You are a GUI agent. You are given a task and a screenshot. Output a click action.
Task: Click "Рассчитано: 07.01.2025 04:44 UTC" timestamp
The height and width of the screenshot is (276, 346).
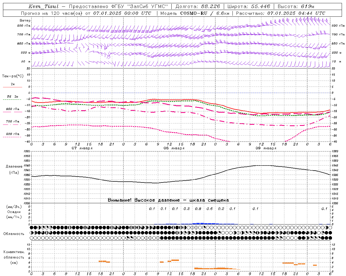click(281, 13)
